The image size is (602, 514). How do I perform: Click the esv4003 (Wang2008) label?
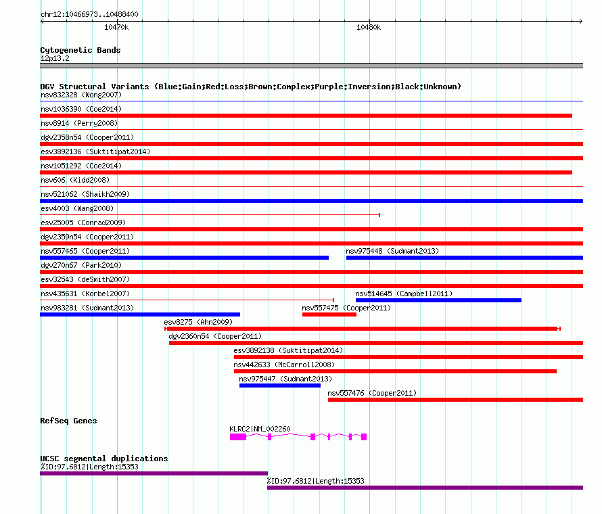pos(77,208)
